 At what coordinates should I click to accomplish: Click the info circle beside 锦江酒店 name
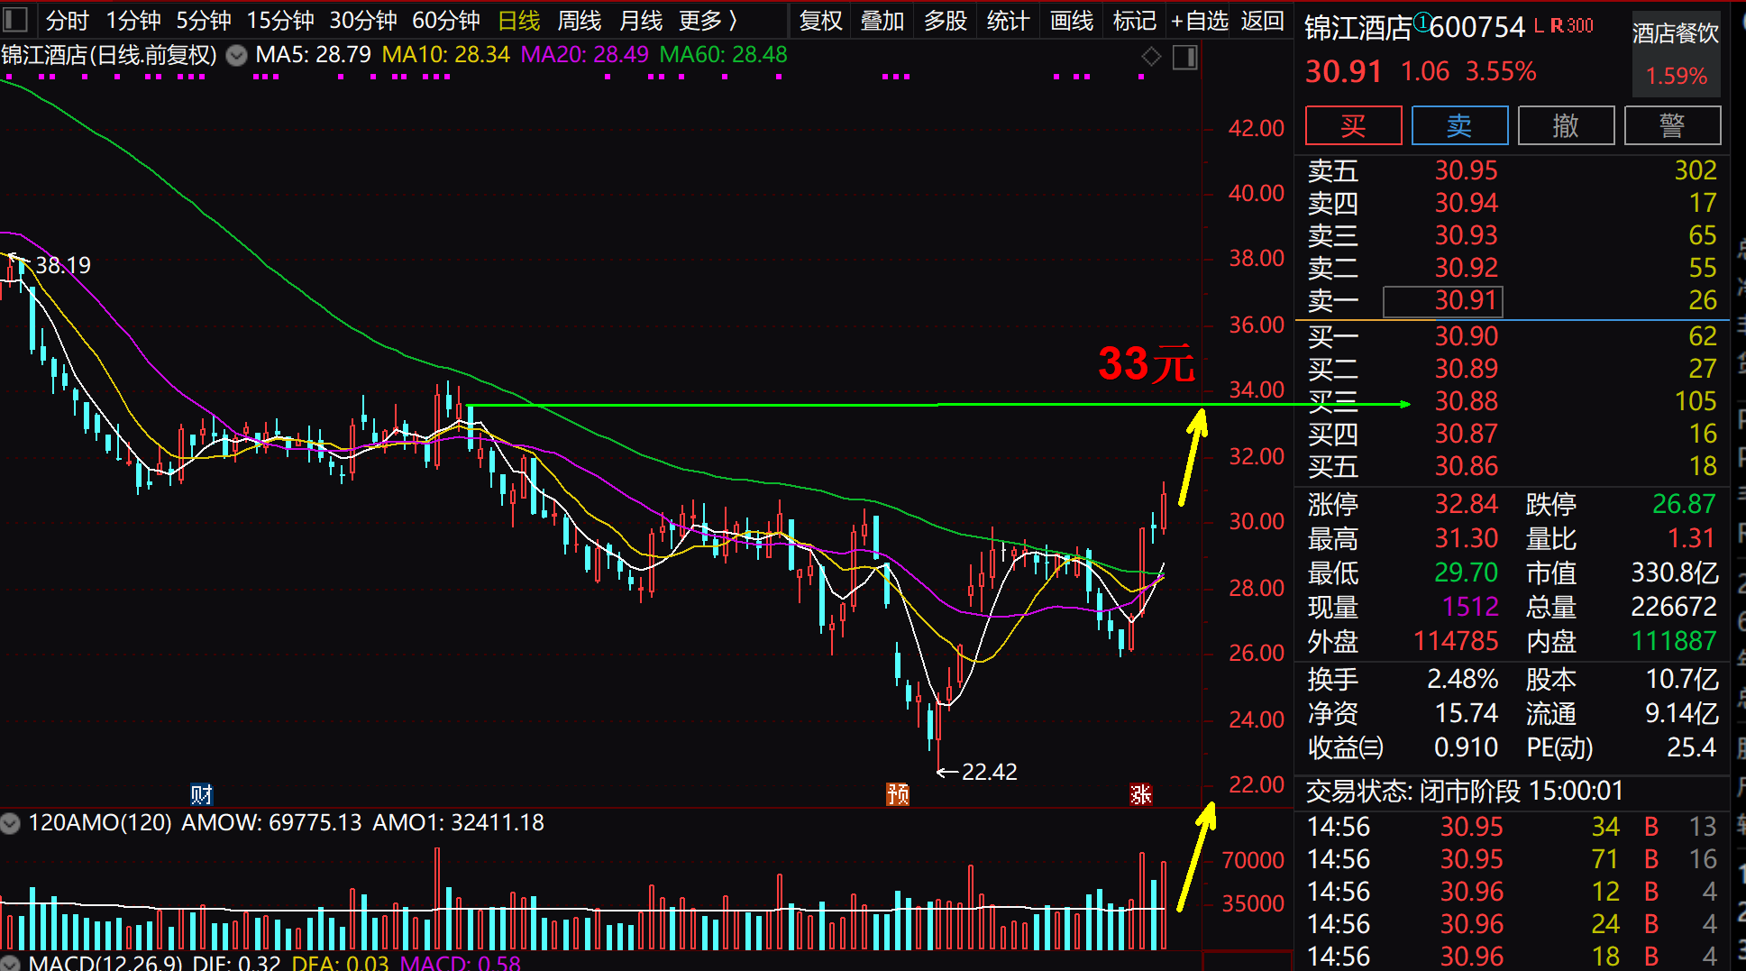[x=1421, y=22]
